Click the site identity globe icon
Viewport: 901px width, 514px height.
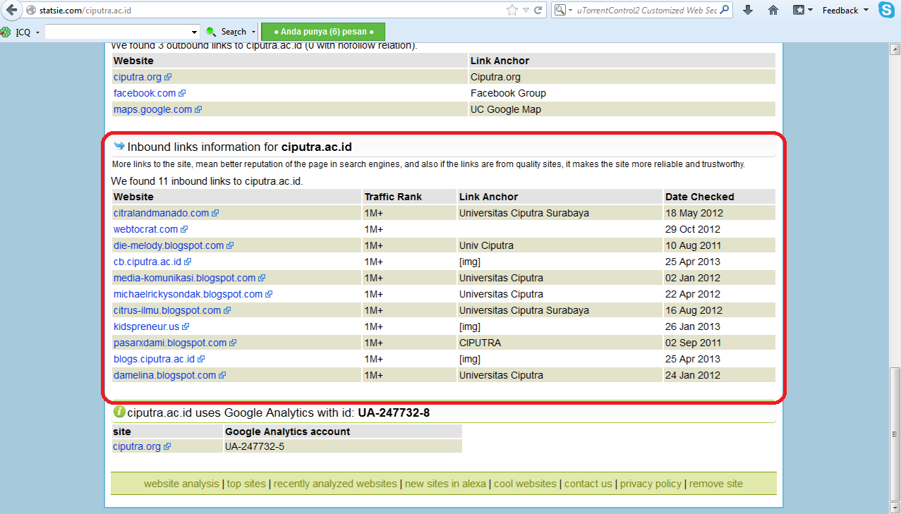(31, 11)
